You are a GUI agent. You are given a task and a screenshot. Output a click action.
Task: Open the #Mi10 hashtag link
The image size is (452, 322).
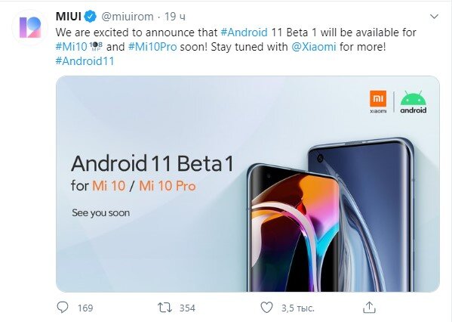[x=71, y=47]
